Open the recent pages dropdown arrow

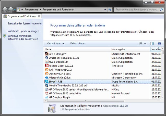tap(15, 10)
